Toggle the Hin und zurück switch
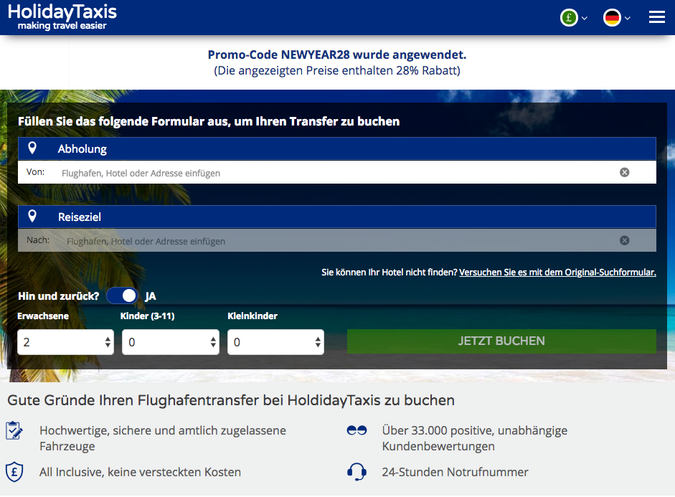The image size is (675, 497). coord(122,295)
